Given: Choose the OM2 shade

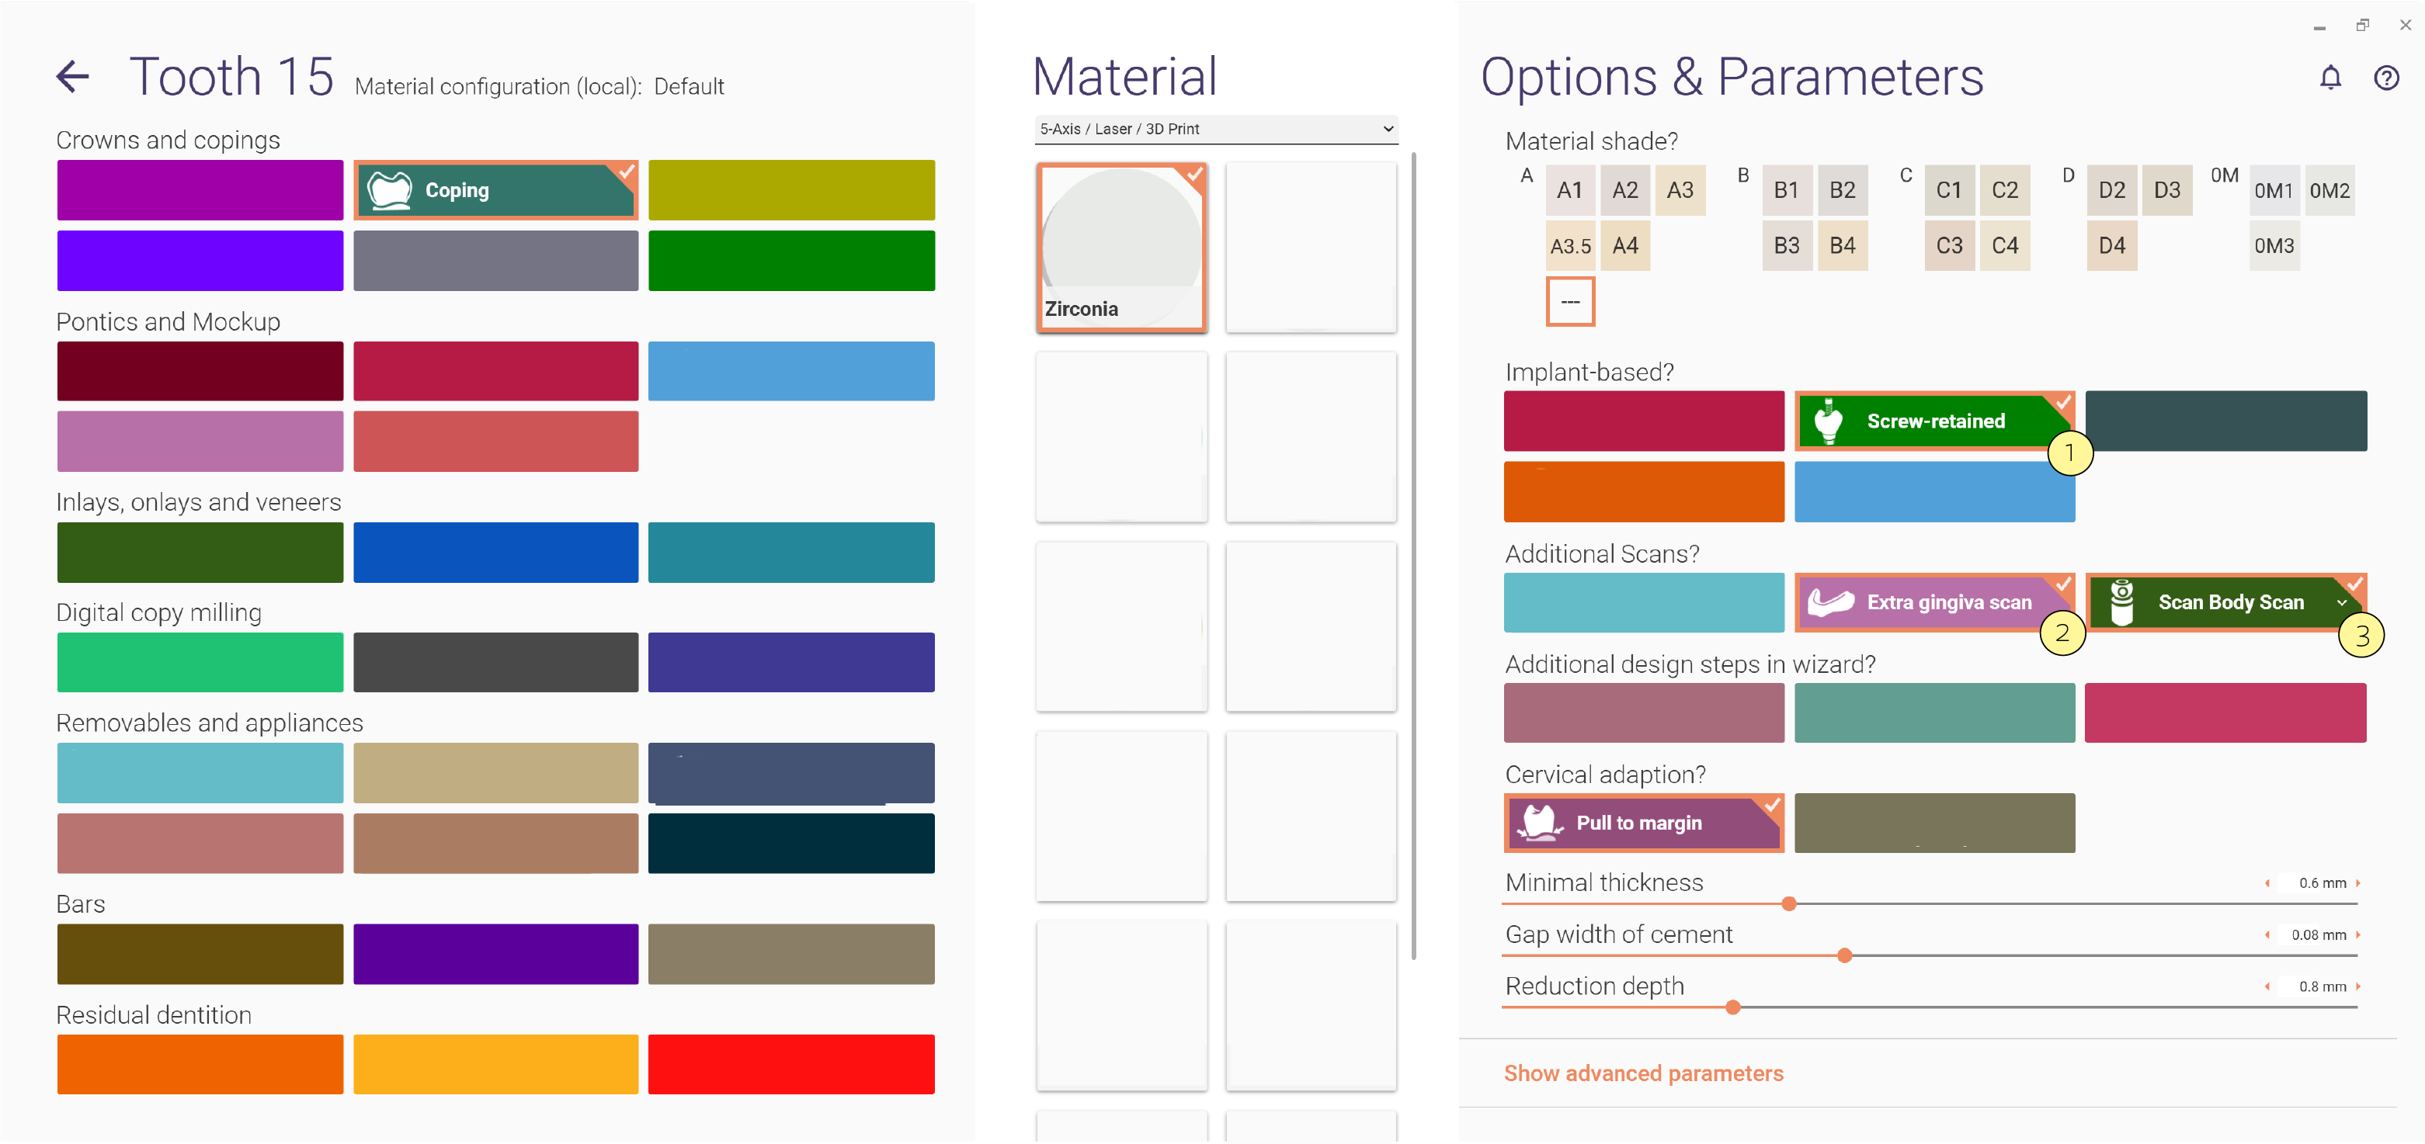Looking at the screenshot, I should click(x=2329, y=190).
